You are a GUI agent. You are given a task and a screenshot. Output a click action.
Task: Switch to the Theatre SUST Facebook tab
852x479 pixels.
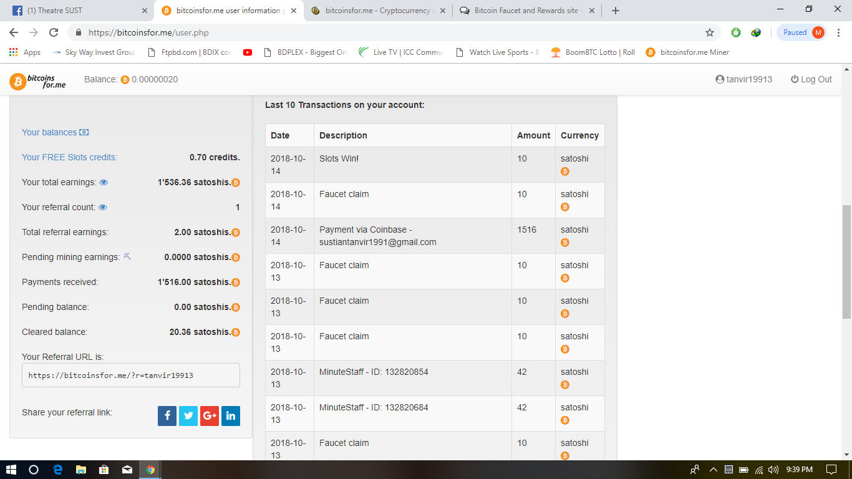[x=78, y=11]
